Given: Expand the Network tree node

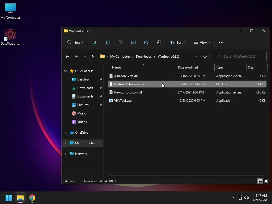Looking at the screenshot, I should click(65, 154).
